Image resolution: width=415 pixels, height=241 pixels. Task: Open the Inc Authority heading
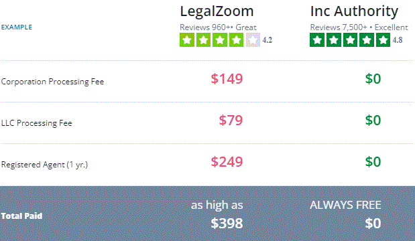(354, 11)
